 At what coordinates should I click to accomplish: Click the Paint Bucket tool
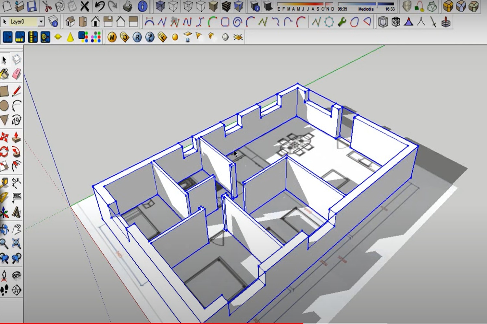coord(4,74)
